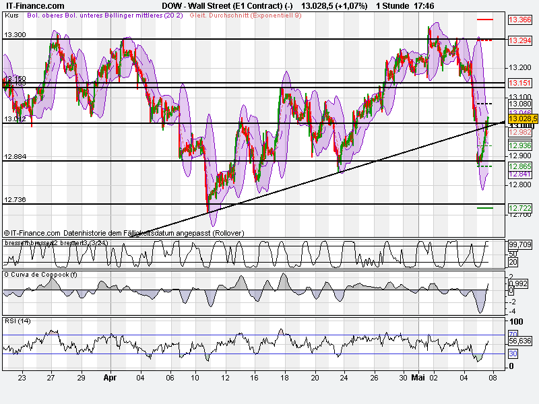Click the 17:46 time display
Viewport: 539px width, 404px height.
pyautogui.click(x=424, y=6)
